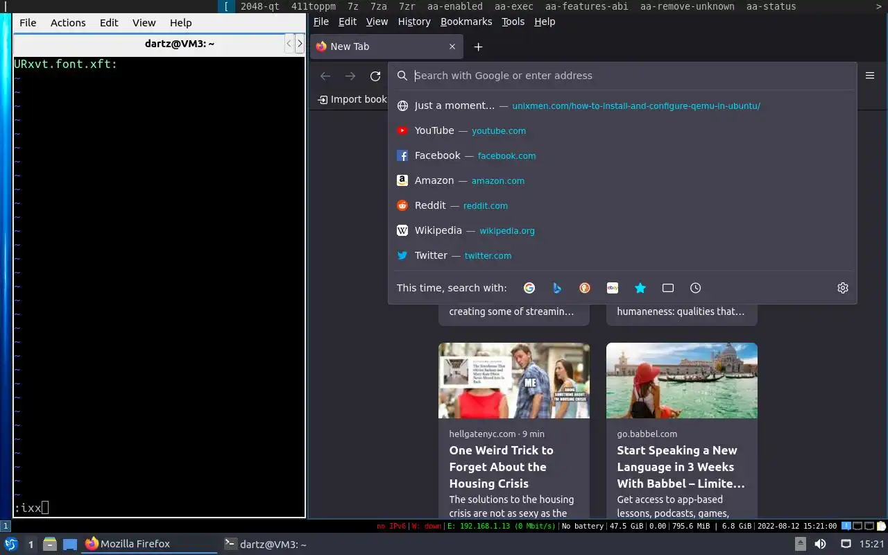
Task: Open 'One Weird Trick' article headline
Action: click(x=502, y=467)
